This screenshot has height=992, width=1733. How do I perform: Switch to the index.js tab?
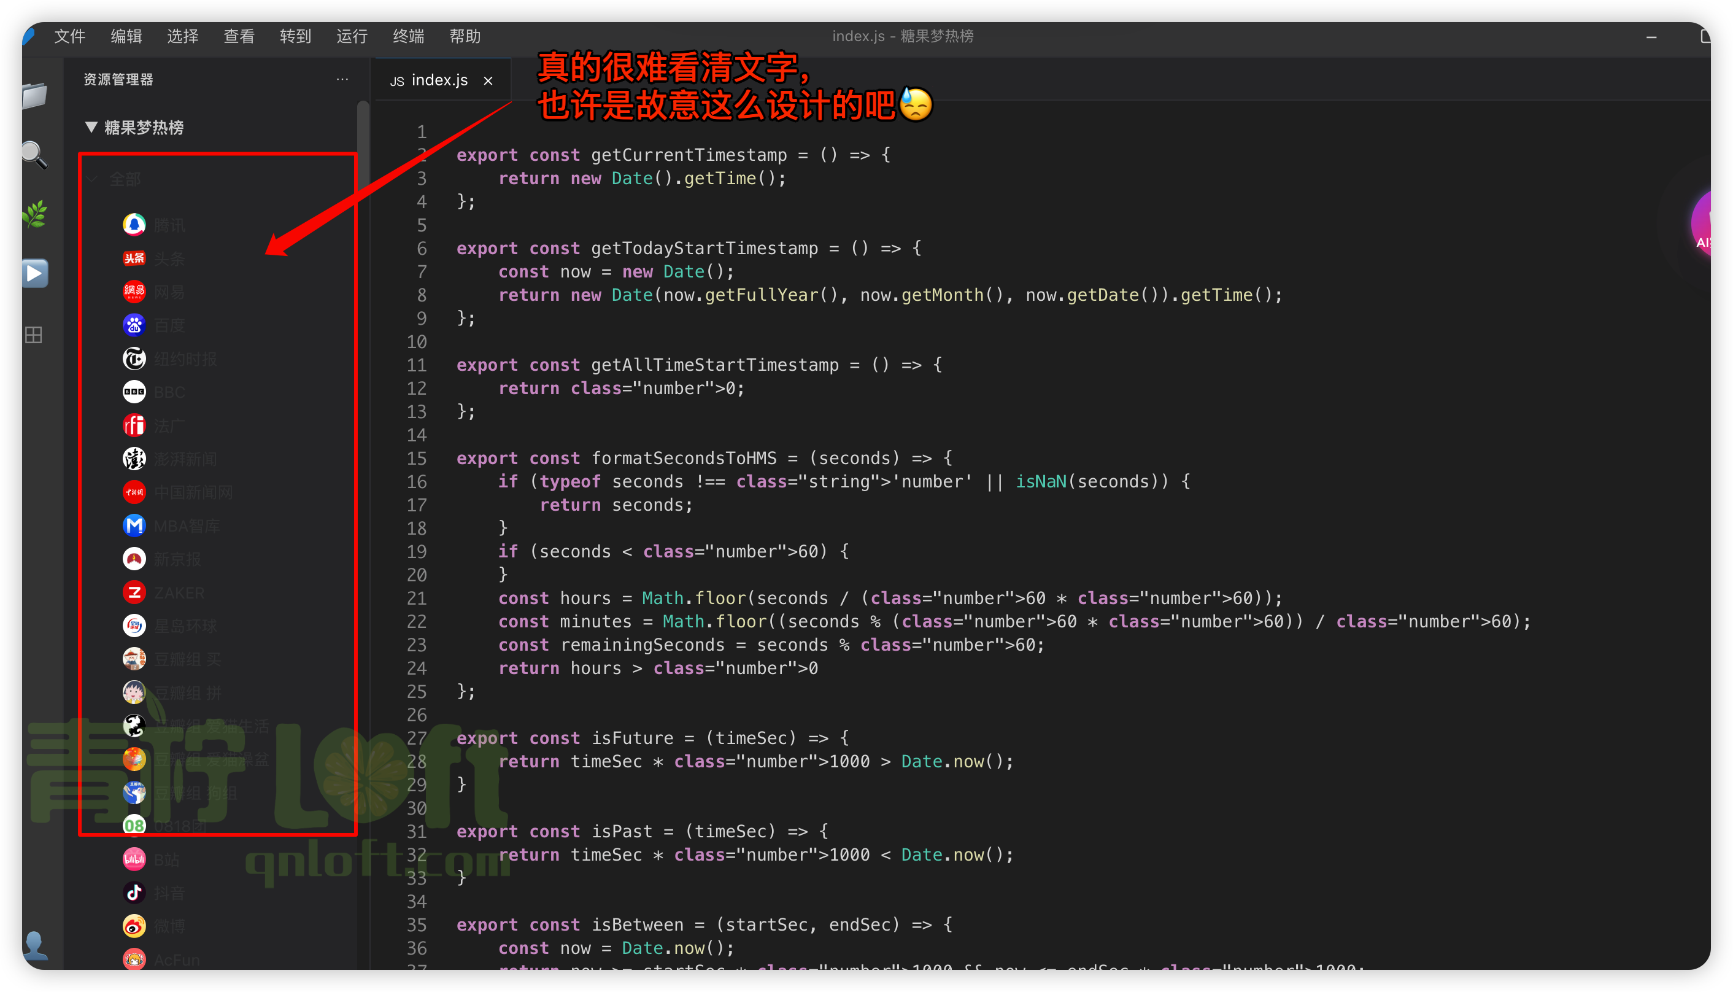(x=439, y=80)
